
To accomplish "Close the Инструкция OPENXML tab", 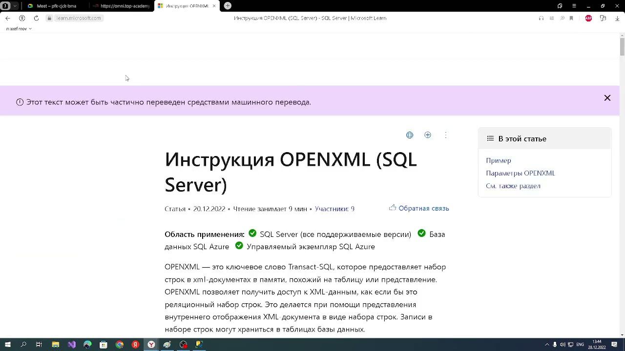I will [214, 6].
